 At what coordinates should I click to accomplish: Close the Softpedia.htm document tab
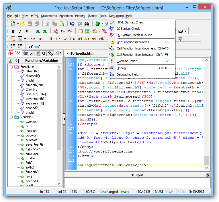(x=68, y=54)
